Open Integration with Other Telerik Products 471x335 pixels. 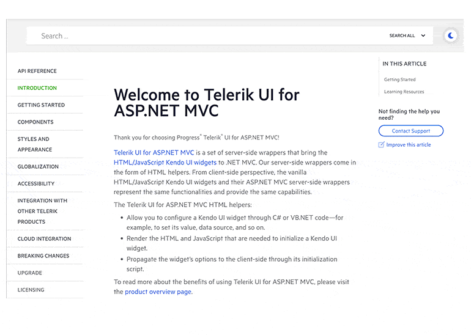coord(42,212)
